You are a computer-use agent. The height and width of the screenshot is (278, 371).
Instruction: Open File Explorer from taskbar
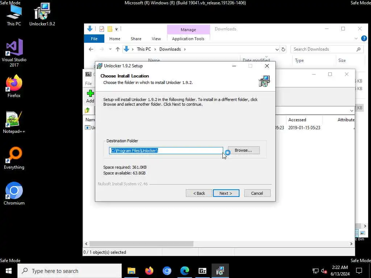(131, 271)
